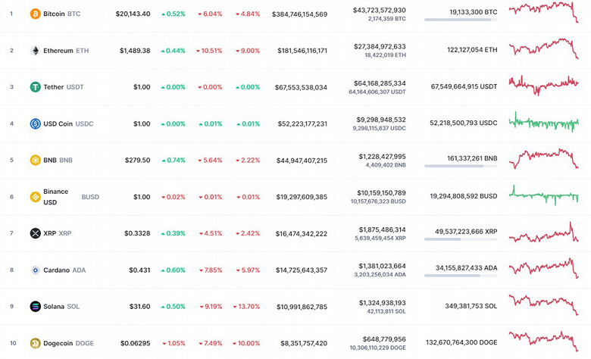Open Bitcoin's 7-day price chart

(x=544, y=13)
